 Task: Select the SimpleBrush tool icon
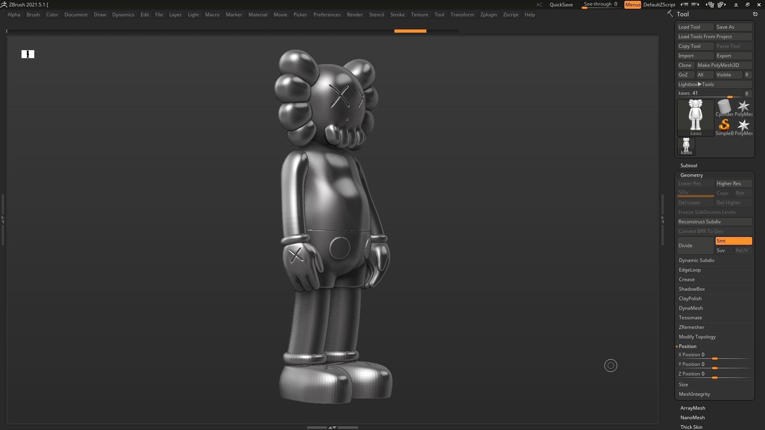[724, 127]
